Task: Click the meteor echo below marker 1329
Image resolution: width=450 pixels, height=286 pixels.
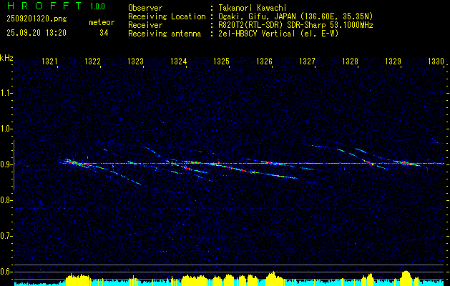Action: (406, 163)
